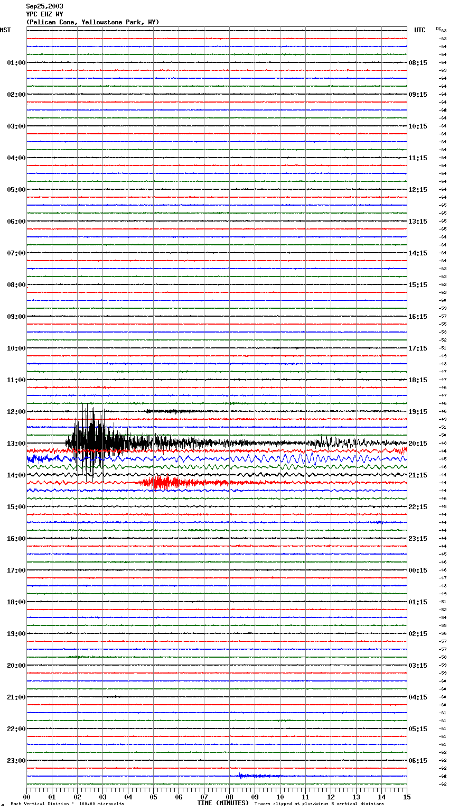Click the 12:15 UTC row label
This screenshot has height=811, width=449.
(418, 190)
